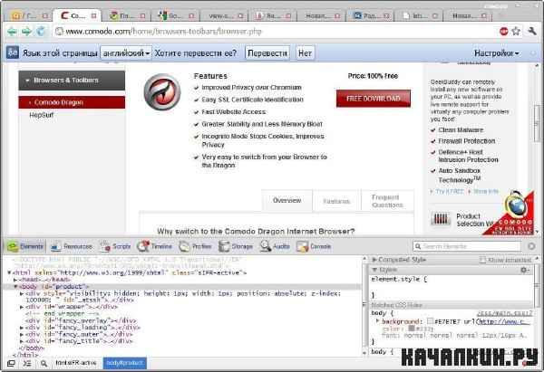Bookmark this page with the star icon
This screenshot has width=544, height=372.
tap(516, 32)
